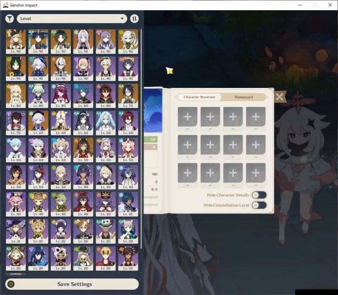The height and width of the screenshot is (295, 338).
Task: Select Kaeya Lv. 25 portrait
Action: (x=128, y=205)
